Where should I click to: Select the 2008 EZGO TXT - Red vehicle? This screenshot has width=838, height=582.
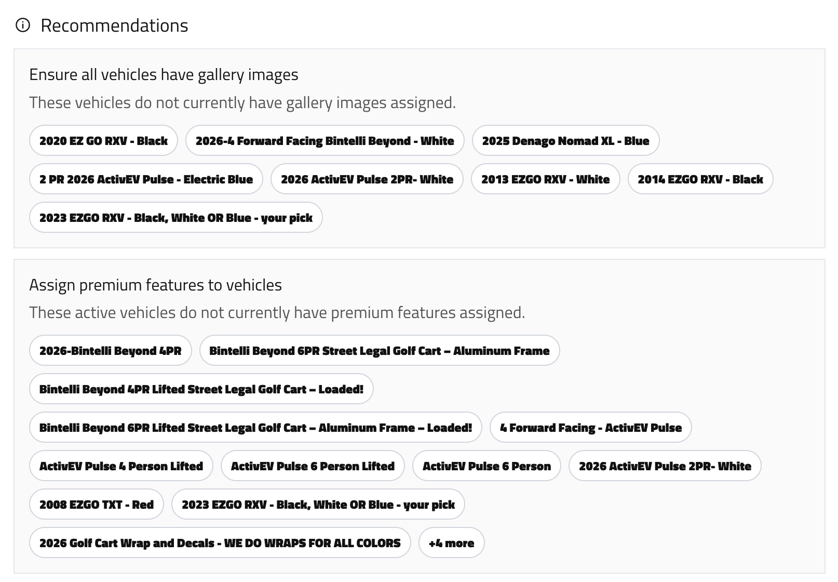coord(96,504)
